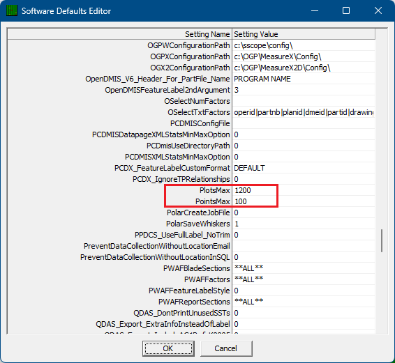Click PCDMISDatapageXMLStatsMinMaxOption value 0
Image resolution: width=395 pixels, height=363 pixels.
304,134
